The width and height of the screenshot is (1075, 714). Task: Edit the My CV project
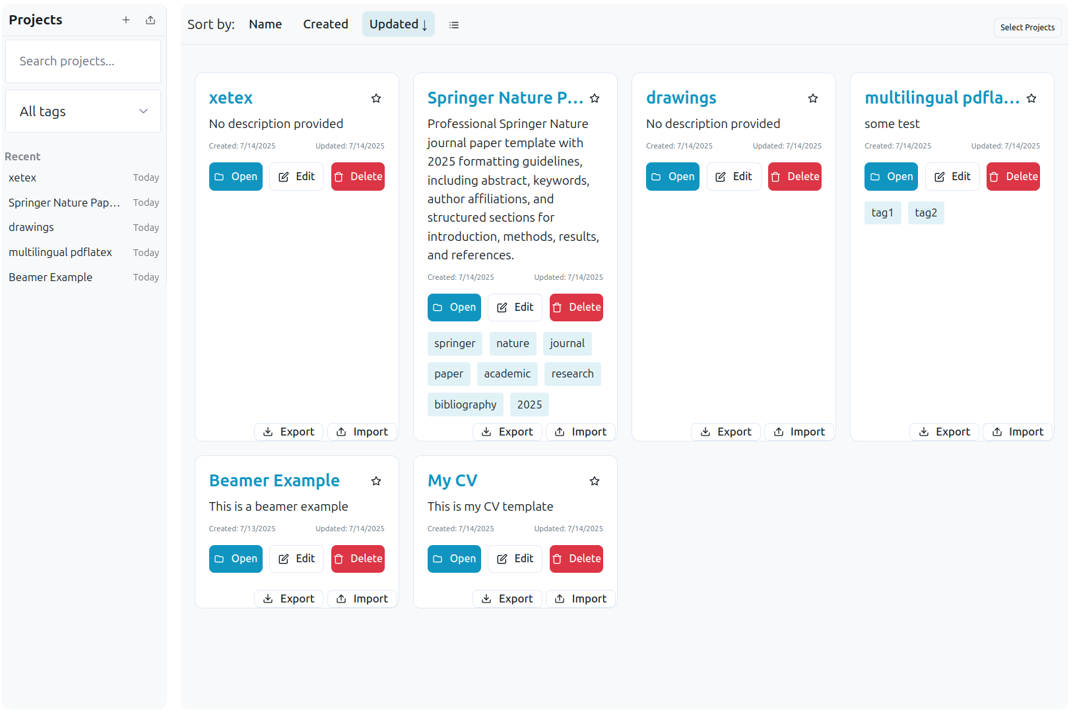point(515,559)
